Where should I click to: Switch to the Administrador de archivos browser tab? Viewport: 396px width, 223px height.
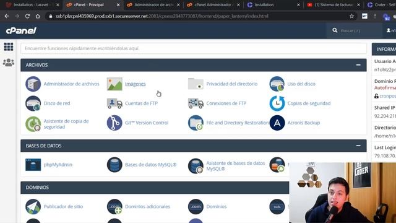tap(153, 5)
